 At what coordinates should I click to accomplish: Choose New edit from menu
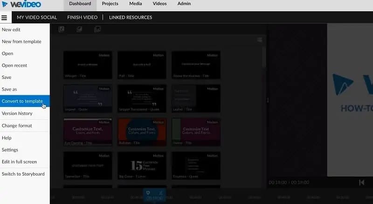pyautogui.click(x=25, y=29)
